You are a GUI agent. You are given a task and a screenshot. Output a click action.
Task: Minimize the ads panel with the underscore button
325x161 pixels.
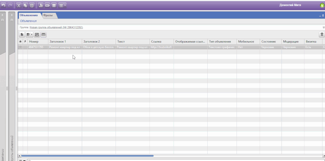[x=320, y=16]
